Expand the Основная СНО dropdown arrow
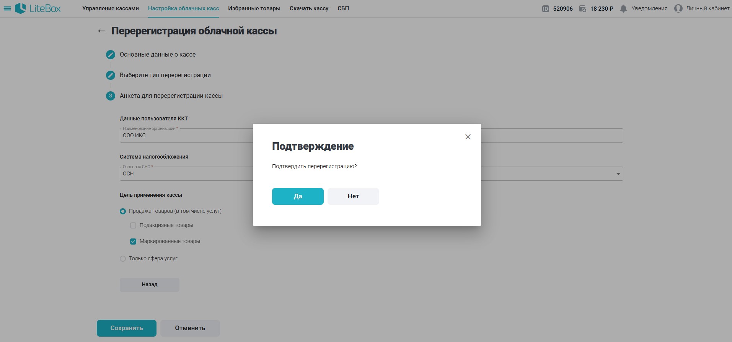This screenshot has height=342, width=732. pyautogui.click(x=618, y=174)
